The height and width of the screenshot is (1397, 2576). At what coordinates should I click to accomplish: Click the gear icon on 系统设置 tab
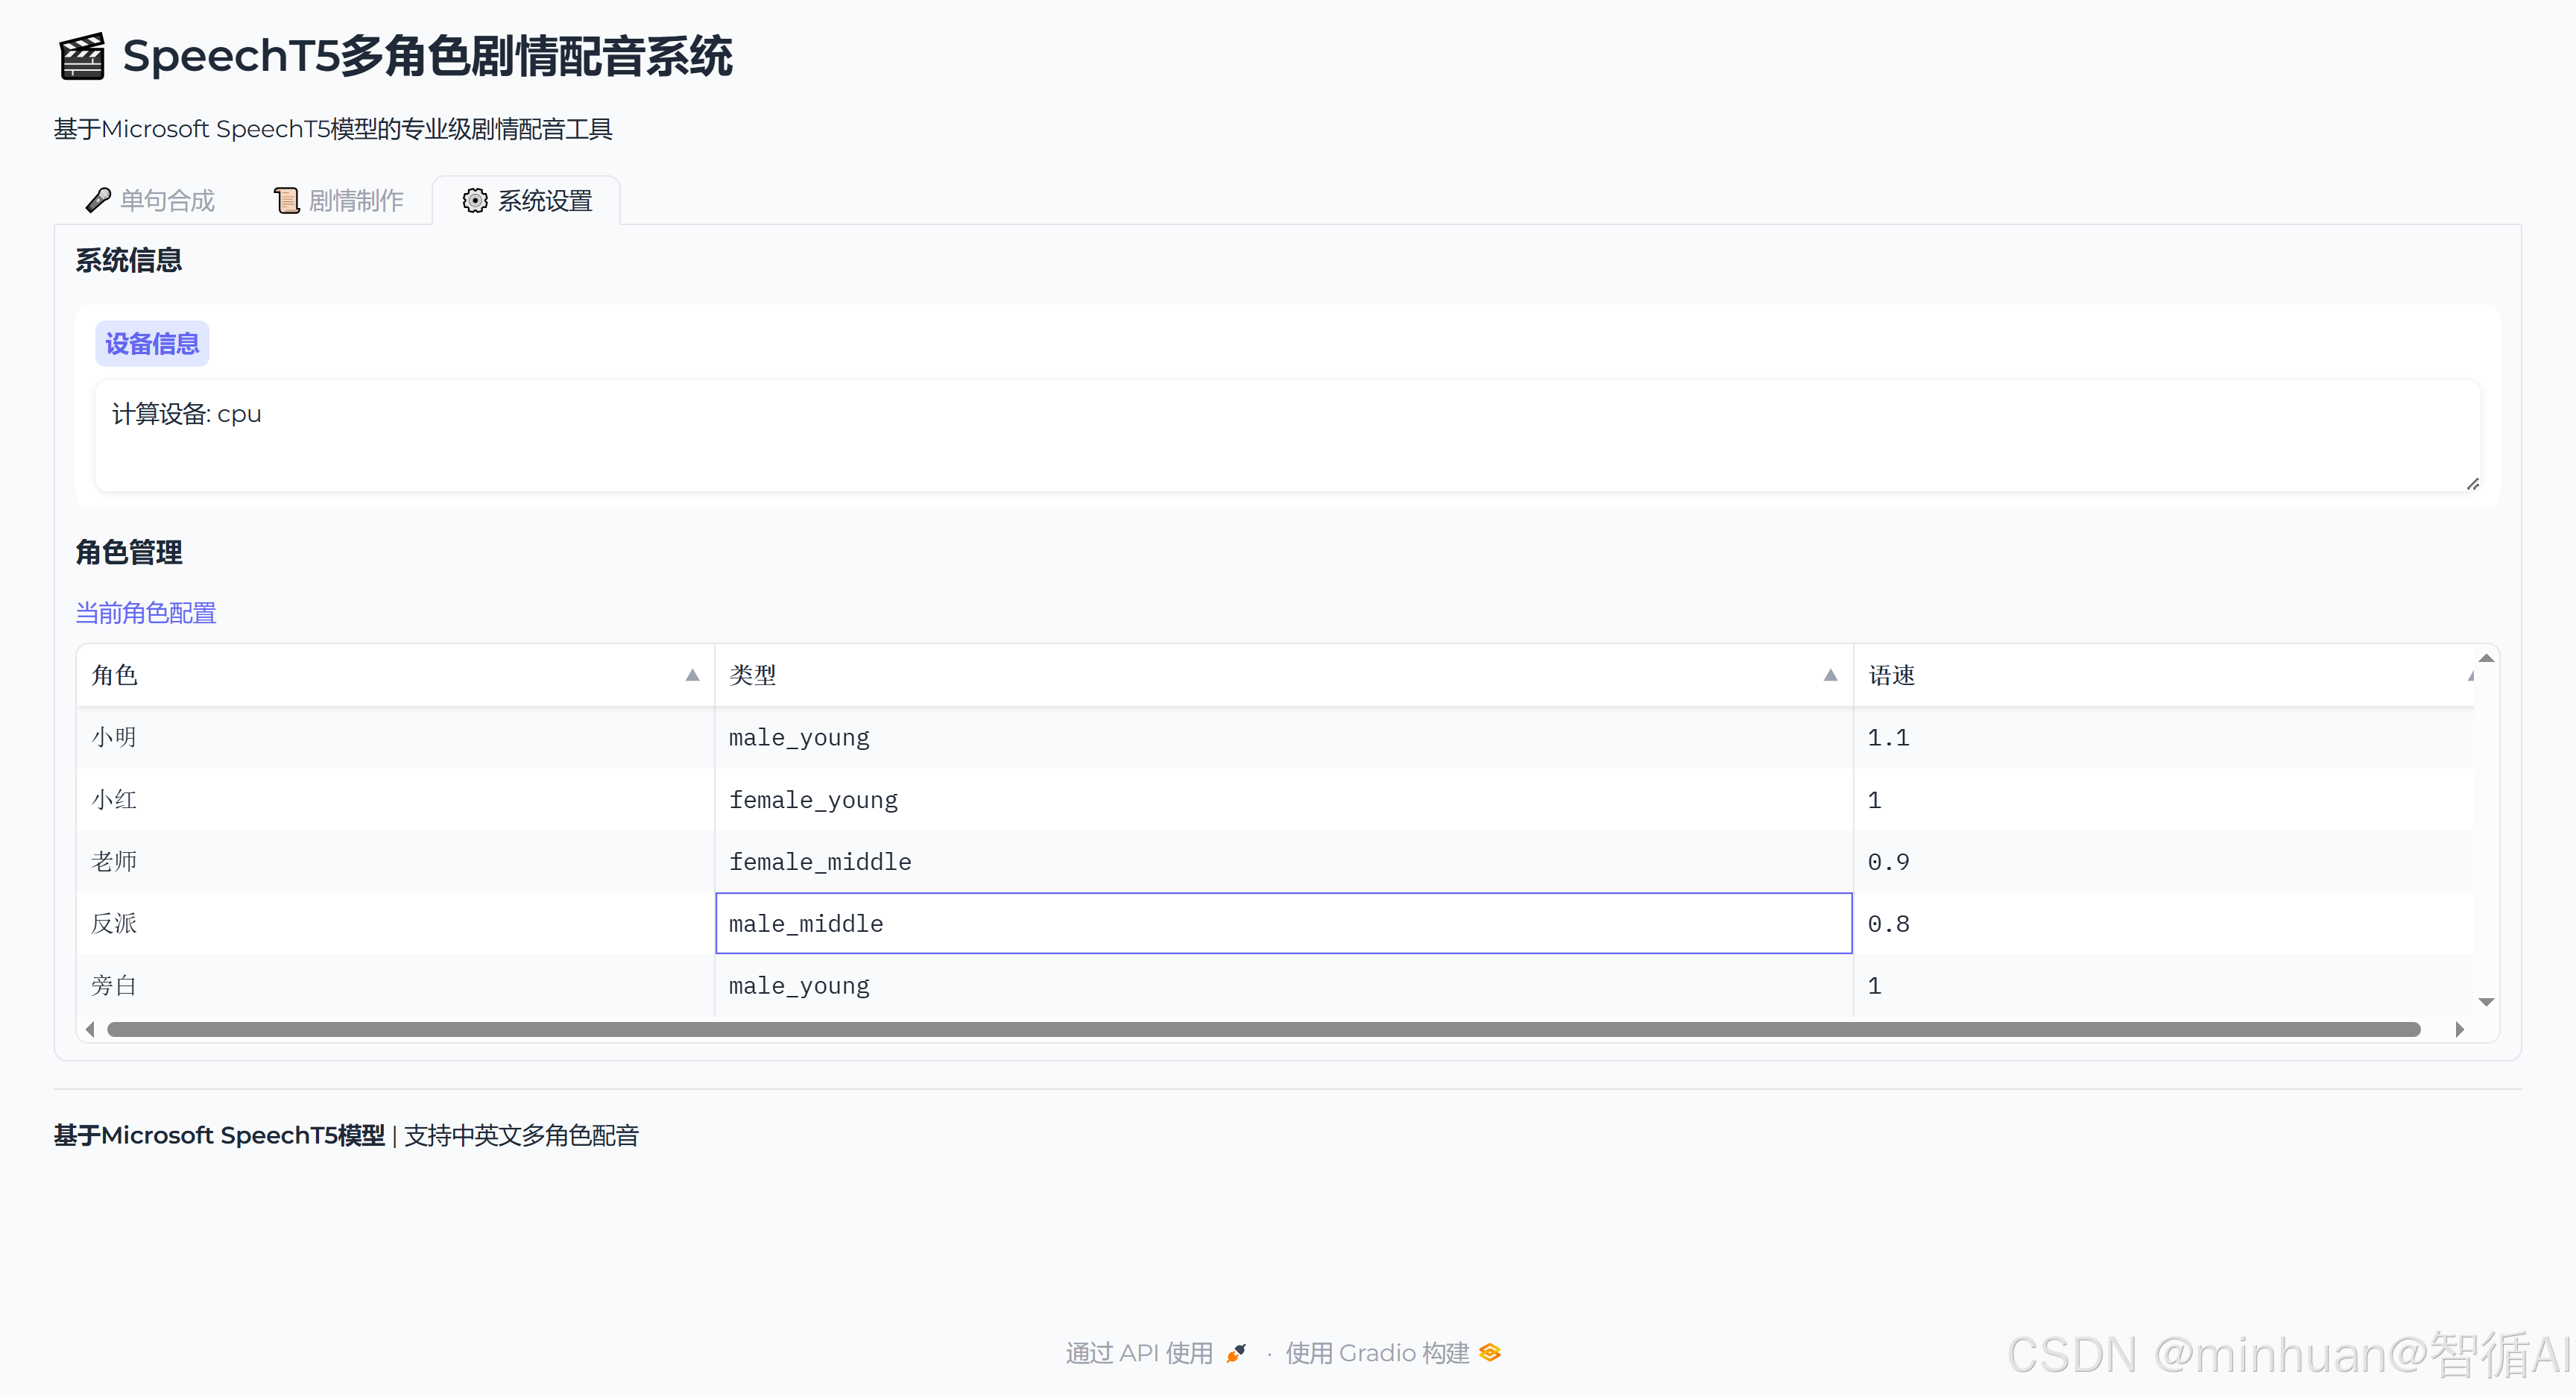[x=475, y=200]
